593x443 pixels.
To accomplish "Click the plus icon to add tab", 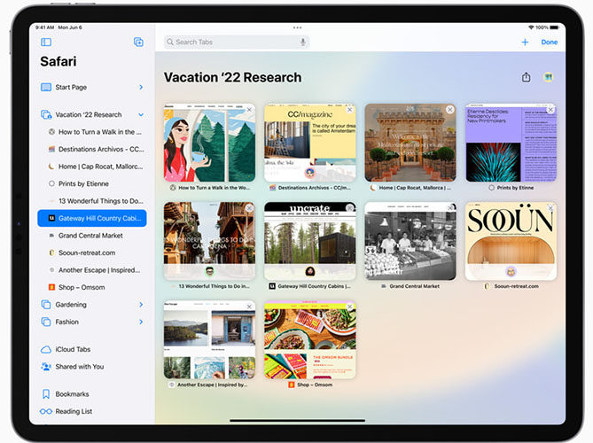I will 525,42.
